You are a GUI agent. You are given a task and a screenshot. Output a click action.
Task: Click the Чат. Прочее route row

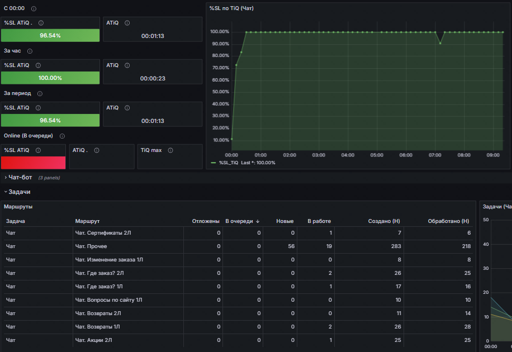point(91,246)
